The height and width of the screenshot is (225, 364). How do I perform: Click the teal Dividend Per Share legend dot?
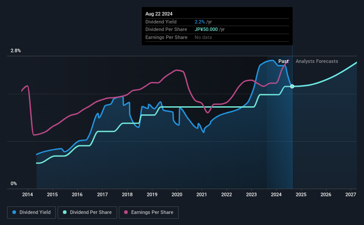(65, 212)
